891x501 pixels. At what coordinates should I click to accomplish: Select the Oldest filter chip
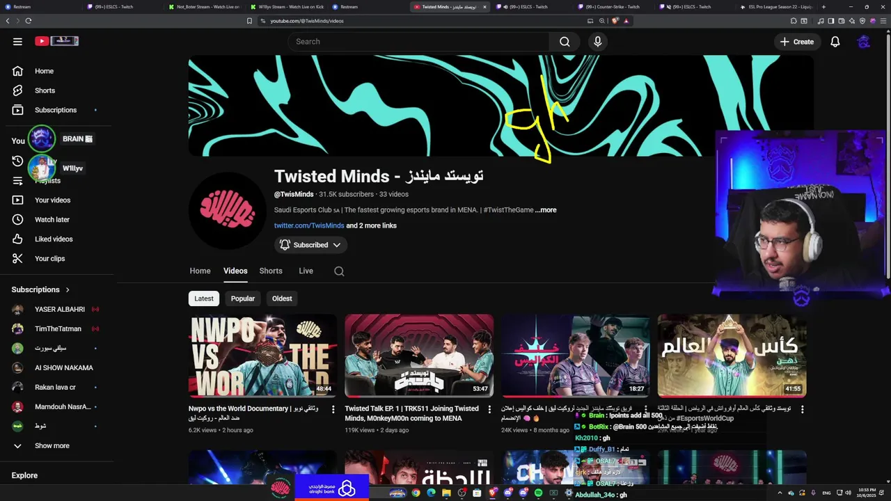tap(282, 299)
